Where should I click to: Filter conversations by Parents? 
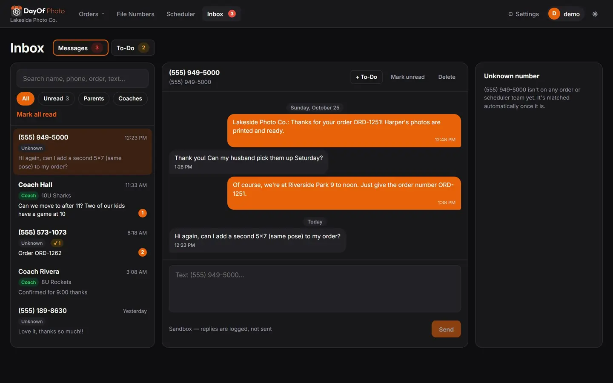point(94,98)
